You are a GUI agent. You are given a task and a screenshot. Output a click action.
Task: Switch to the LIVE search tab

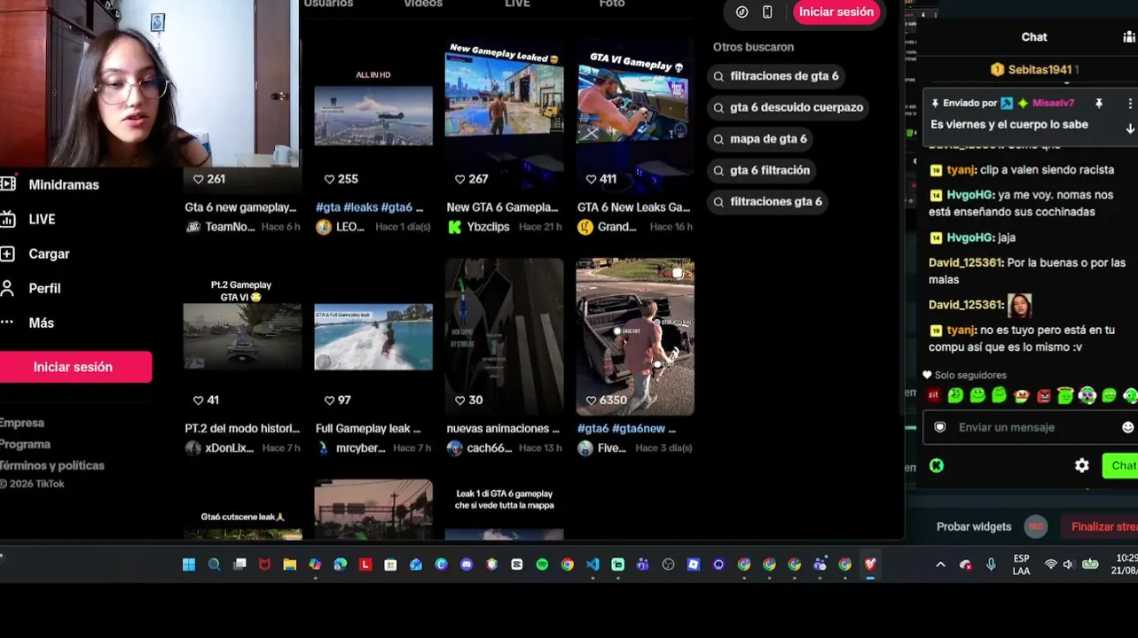tap(517, 4)
